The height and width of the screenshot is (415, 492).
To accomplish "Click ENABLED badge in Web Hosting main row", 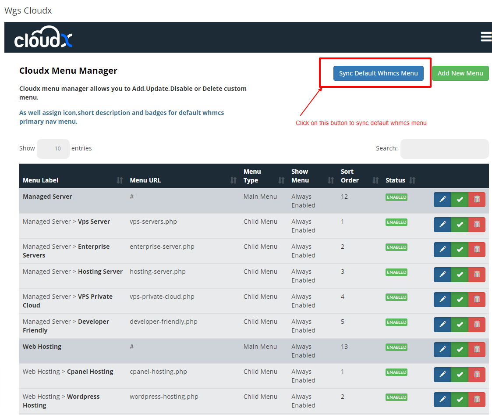I will coord(396,347).
